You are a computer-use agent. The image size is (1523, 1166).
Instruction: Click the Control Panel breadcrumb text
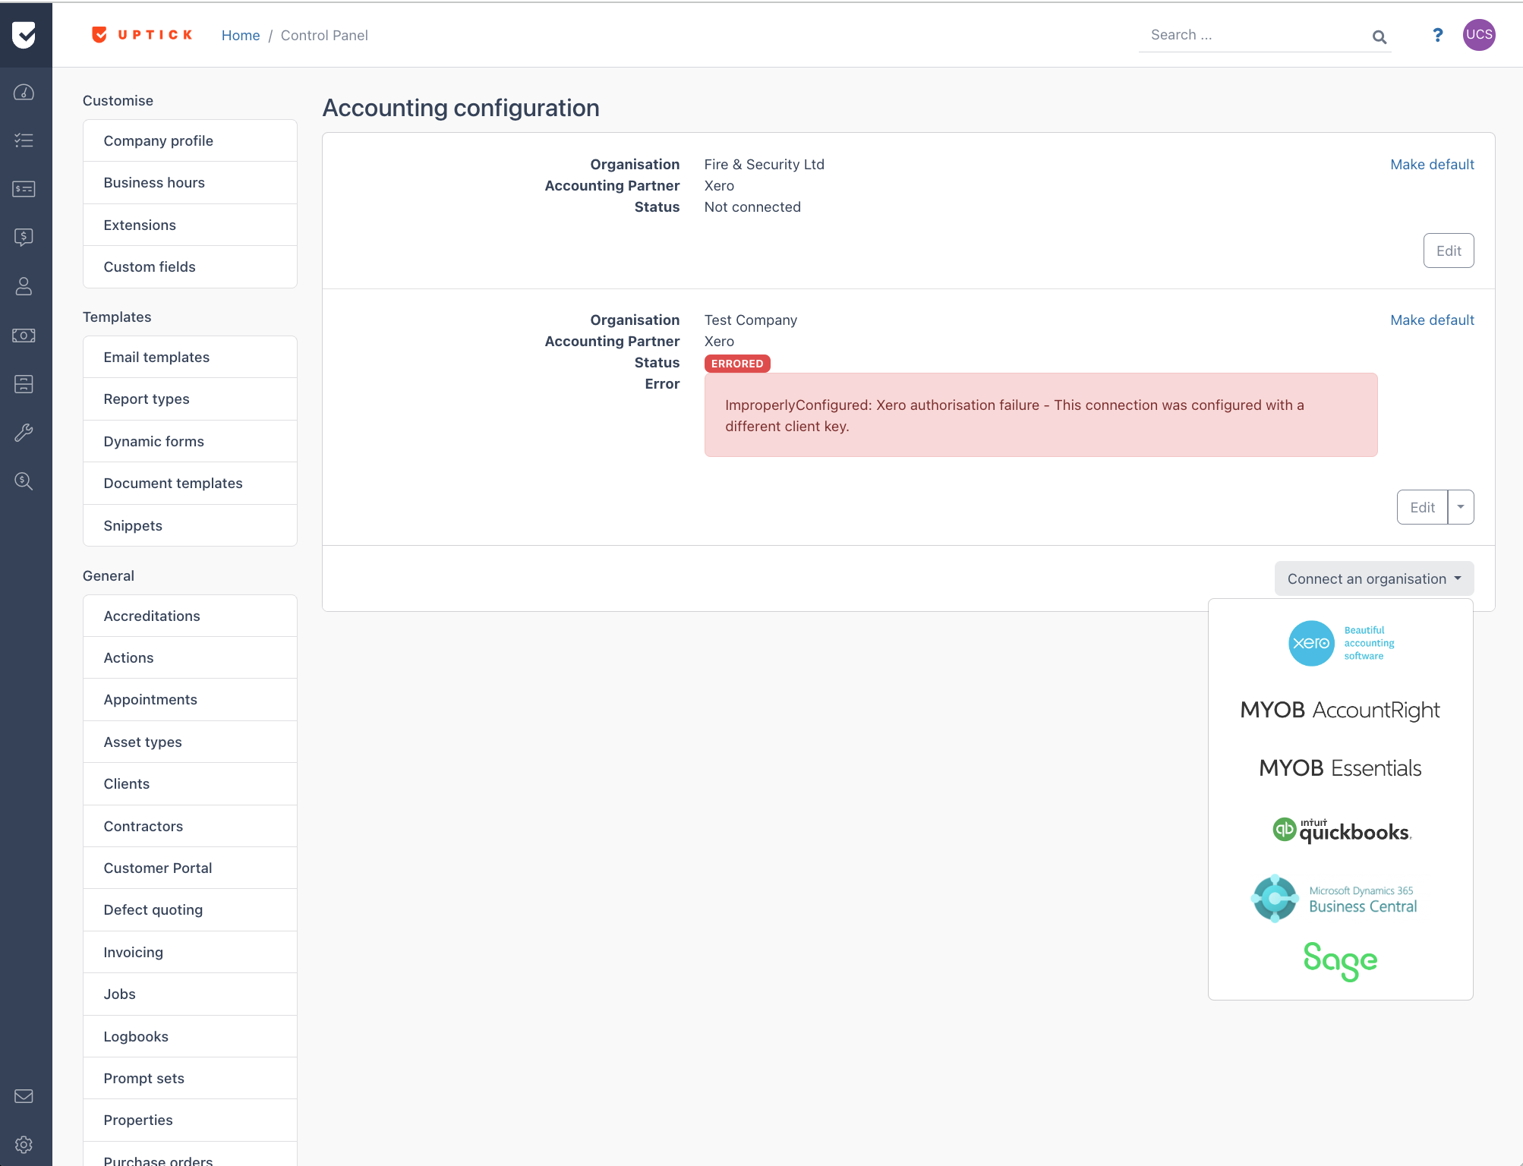point(324,36)
